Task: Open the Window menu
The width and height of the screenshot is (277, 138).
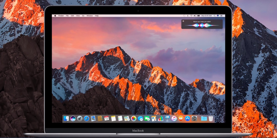Action: [89, 16]
